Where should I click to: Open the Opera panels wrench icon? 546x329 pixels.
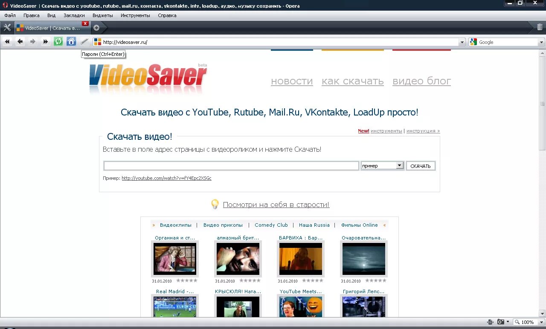[7, 28]
